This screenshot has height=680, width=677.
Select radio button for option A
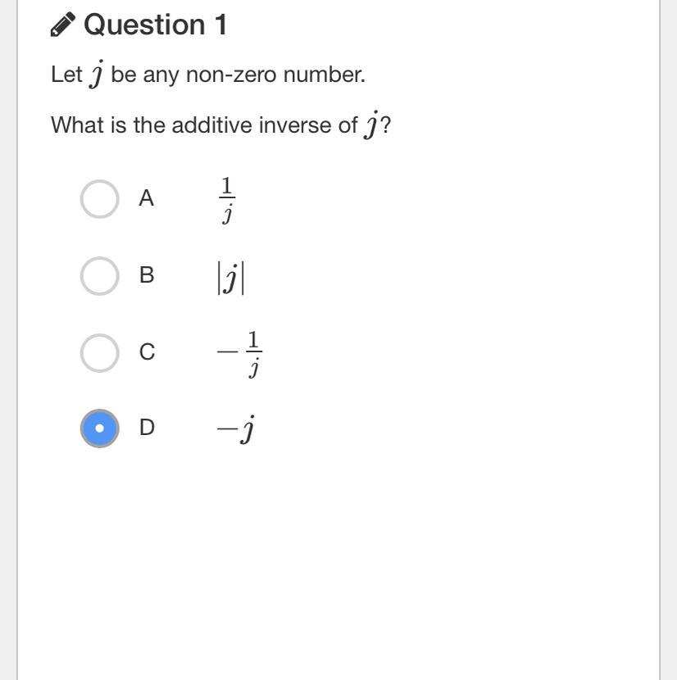[99, 199]
